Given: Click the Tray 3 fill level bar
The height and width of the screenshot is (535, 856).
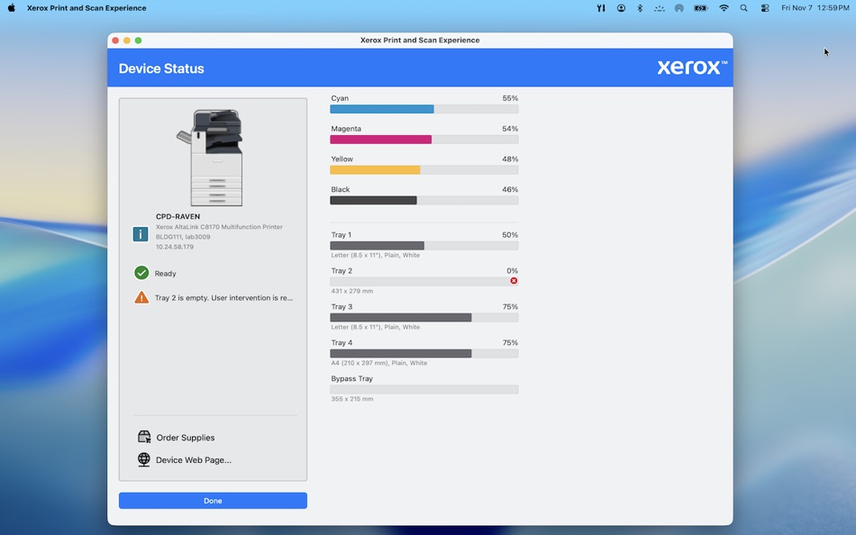Looking at the screenshot, I should [x=423, y=317].
